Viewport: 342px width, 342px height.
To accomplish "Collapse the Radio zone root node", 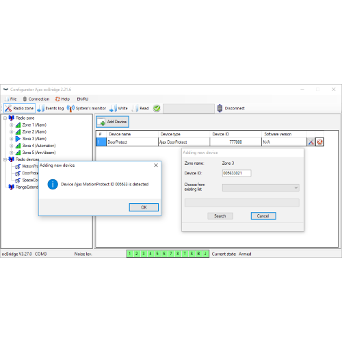I will [x=5, y=118].
